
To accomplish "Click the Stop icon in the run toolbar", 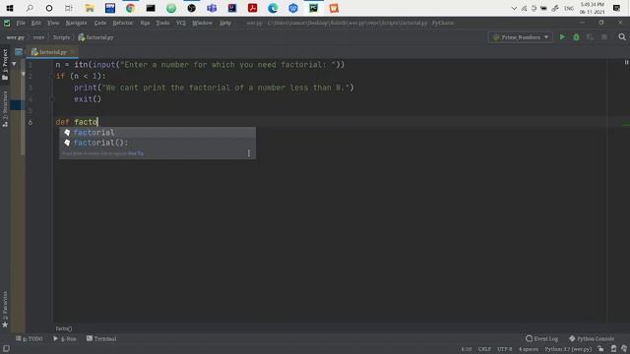I will [x=603, y=37].
